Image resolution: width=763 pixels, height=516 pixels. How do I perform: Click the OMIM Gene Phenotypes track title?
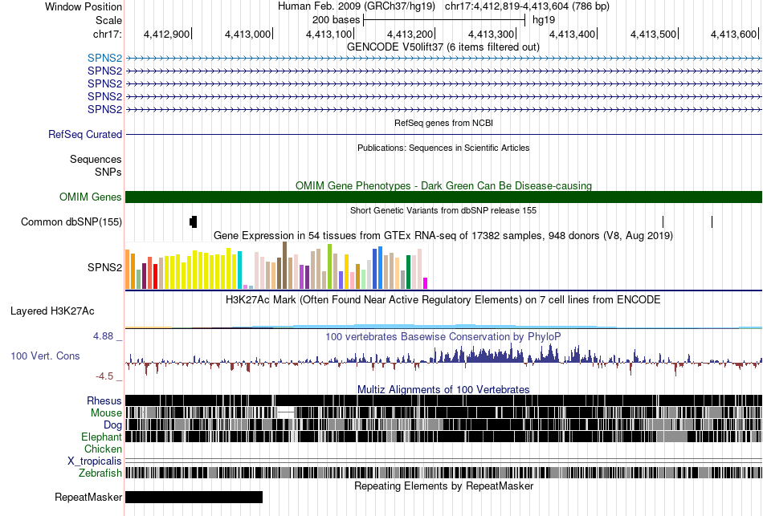443,186
